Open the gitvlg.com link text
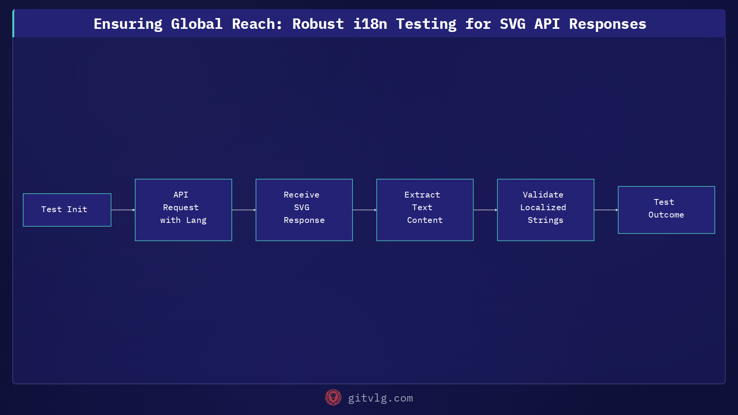This screenshot has width=738, height=415. [381, 398]
